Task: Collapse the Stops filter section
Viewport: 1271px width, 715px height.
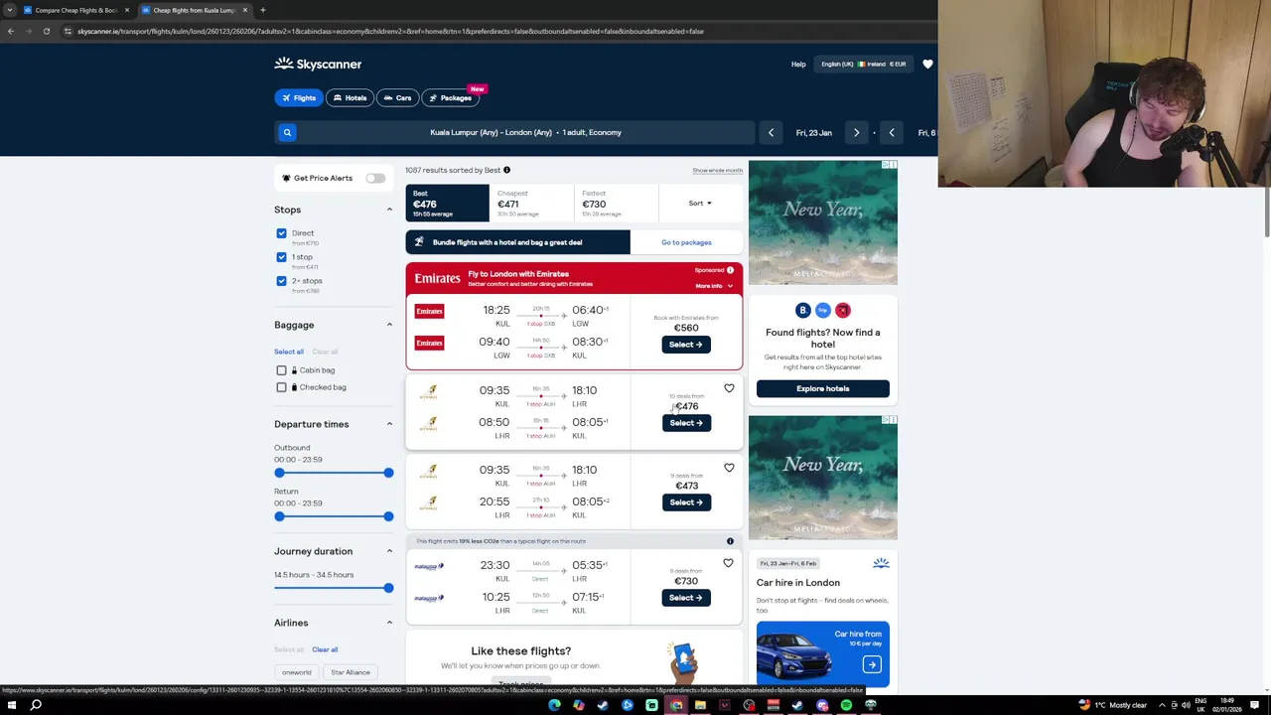Action: (389, 210)
